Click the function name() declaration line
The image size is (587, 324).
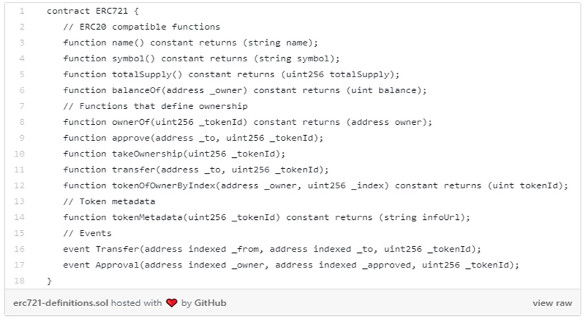[x=190, y=43]
